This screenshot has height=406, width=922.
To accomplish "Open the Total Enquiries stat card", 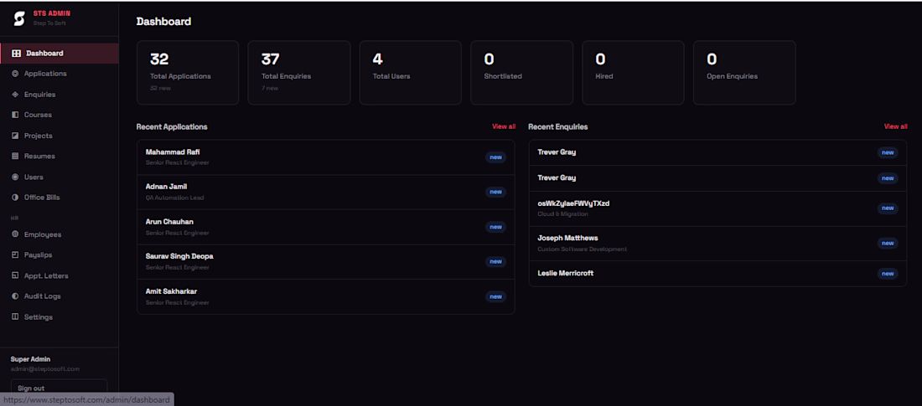I will (298, 73).
